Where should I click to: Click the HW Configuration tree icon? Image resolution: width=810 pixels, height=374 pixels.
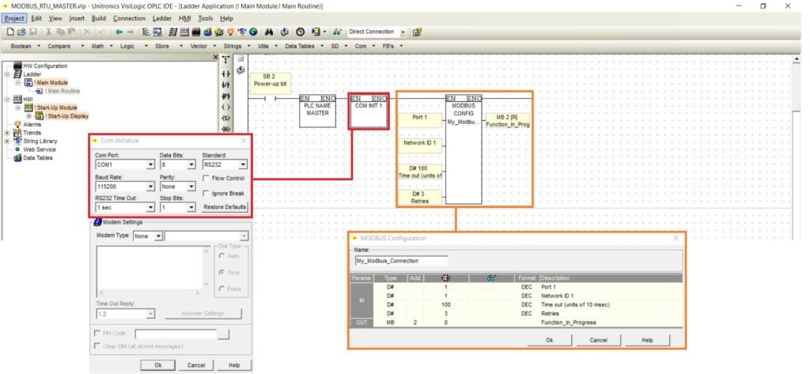coord(17,66)
